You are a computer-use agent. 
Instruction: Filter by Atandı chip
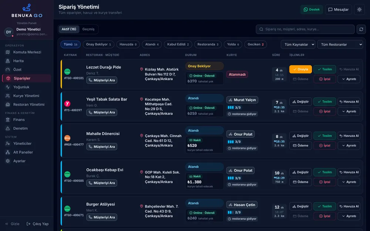pyautogui.click(x=152, y=44)
